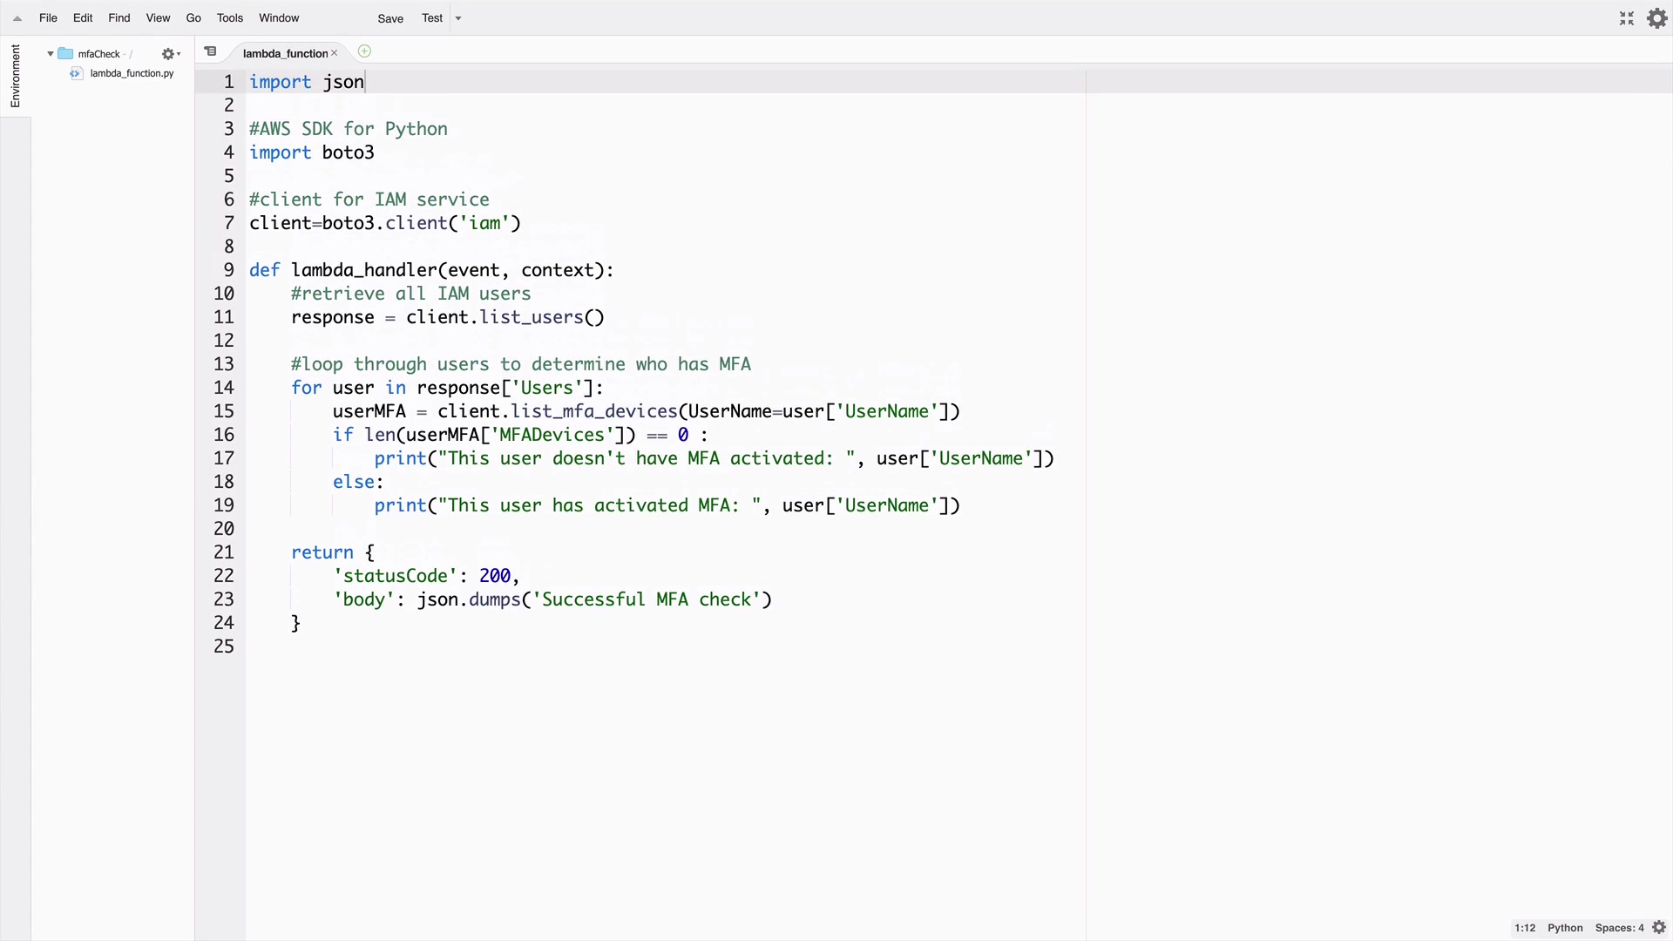Open the Spaces: 4 indentation setting
The height and width of the screenshot is (941, 1673).
pyautogui.click(x=1619, y=928)
